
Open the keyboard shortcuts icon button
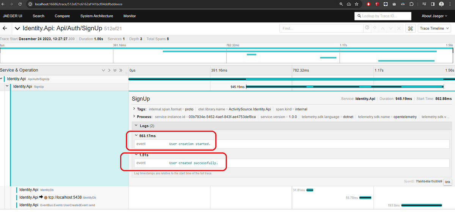pos(410,28)
